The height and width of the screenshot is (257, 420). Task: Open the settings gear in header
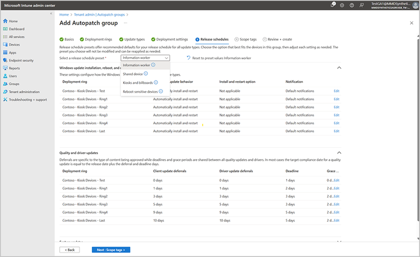coord(342,5)
